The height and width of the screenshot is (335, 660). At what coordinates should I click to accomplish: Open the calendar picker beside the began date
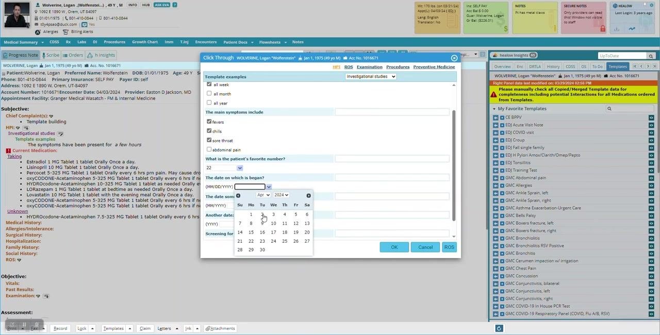click(269, 187)
